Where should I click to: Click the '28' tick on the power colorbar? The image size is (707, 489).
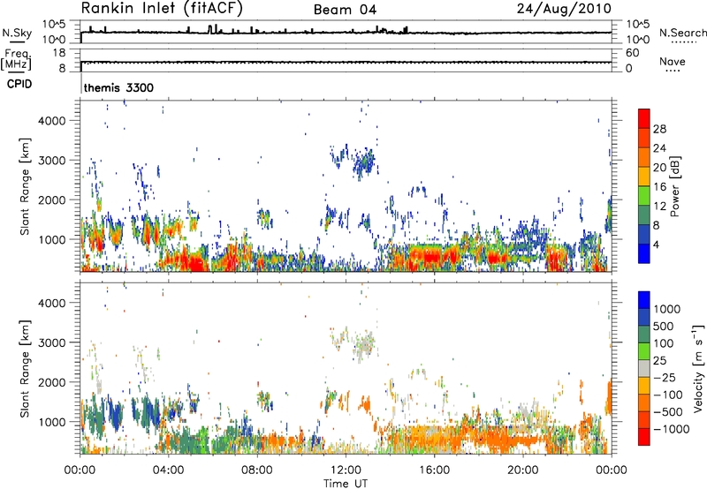(x=659, y=129)
